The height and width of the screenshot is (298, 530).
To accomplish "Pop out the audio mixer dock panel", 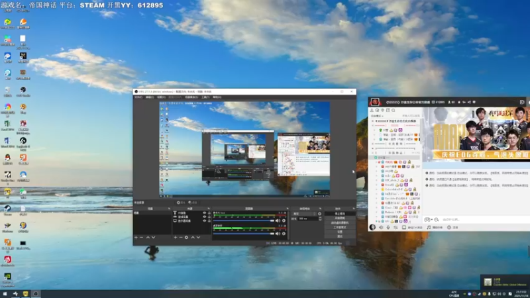I will pyautogui.click(x=288, y=209).
